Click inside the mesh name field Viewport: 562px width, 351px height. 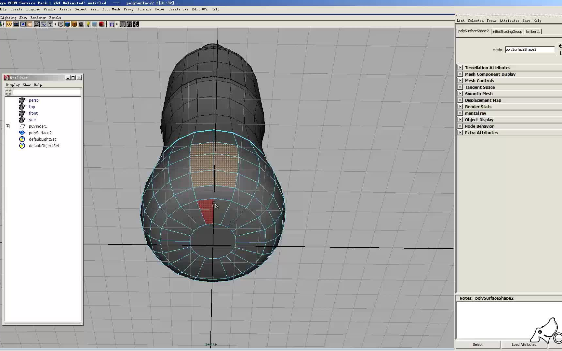[x=529, y=49]
